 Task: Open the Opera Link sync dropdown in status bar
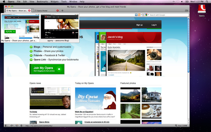point(12,125)
